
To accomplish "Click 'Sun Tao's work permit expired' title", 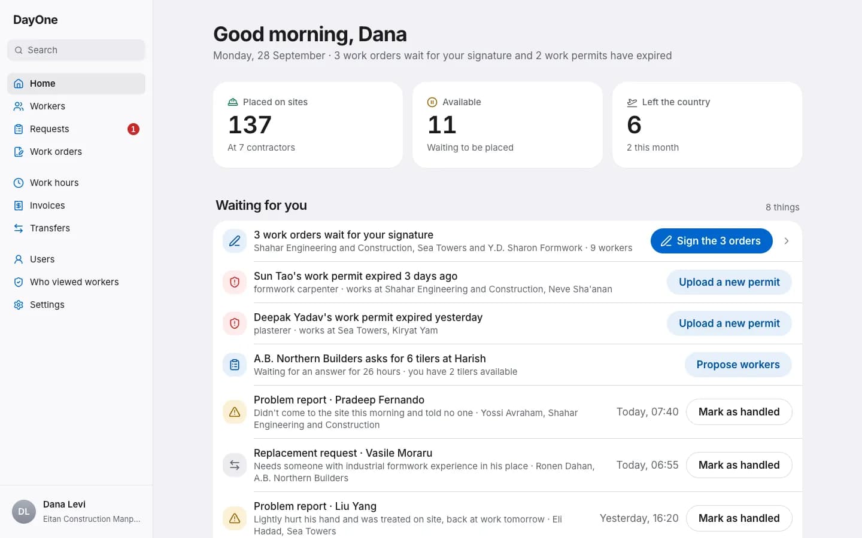I will click(356, 276).
